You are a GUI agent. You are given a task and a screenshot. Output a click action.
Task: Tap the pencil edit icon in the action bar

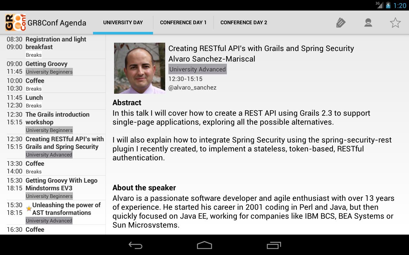[341, 22]
